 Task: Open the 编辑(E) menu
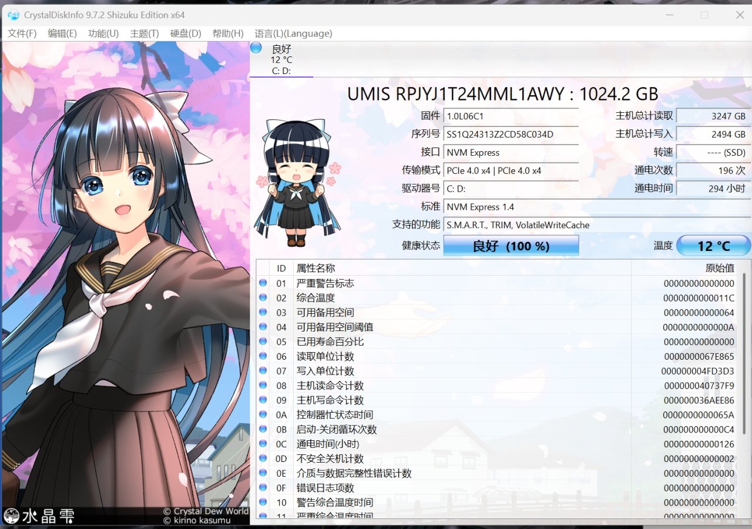(x=62, y=34)
